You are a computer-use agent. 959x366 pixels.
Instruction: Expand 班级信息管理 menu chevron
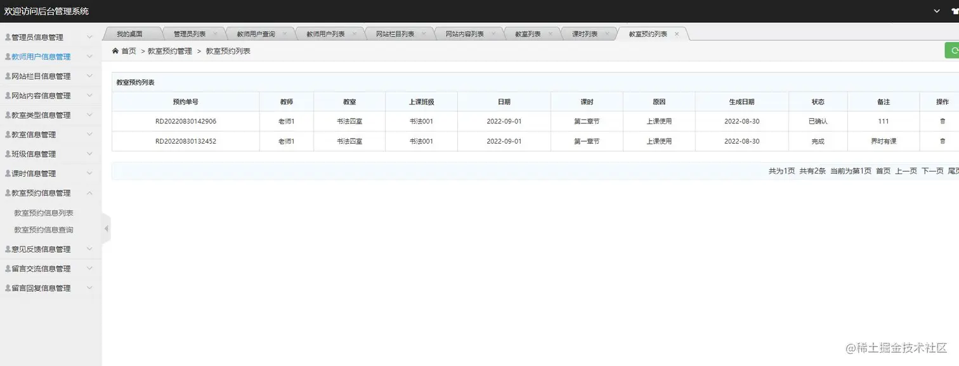point(89,155)
